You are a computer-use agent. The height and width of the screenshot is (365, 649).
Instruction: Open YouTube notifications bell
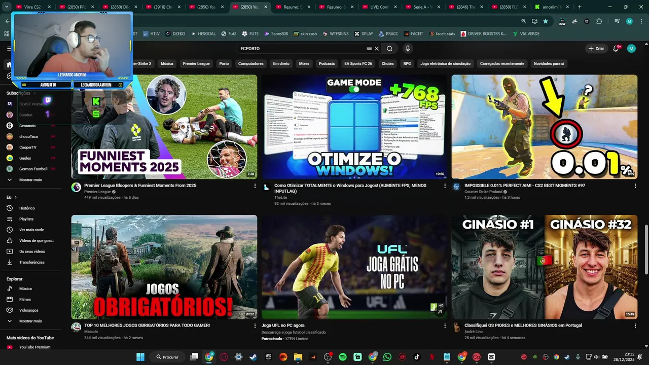click(x=617, y=48)
